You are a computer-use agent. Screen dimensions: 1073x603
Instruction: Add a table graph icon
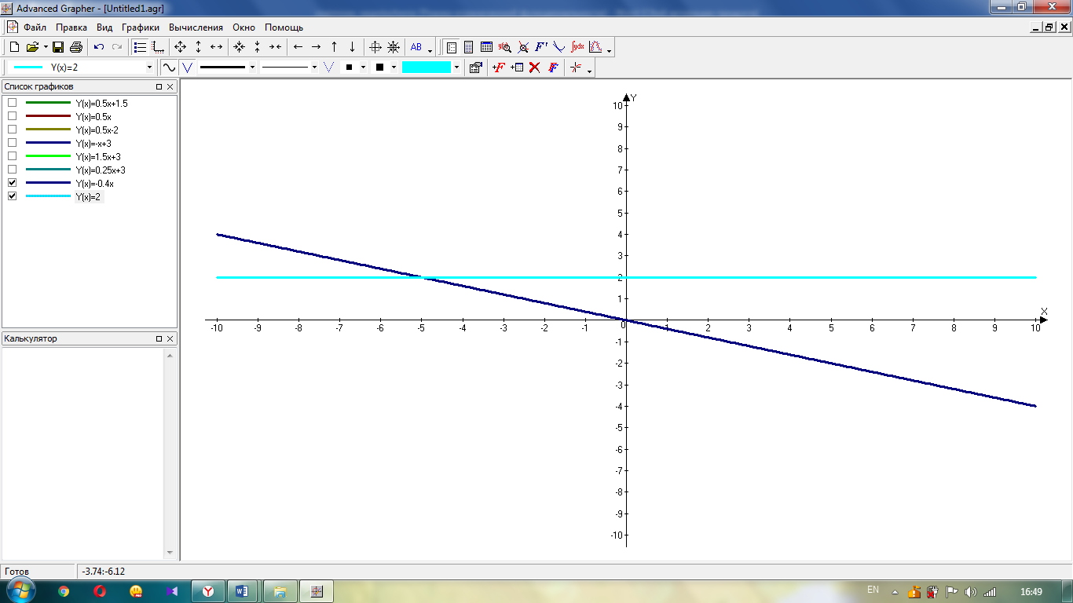(516, 68)
